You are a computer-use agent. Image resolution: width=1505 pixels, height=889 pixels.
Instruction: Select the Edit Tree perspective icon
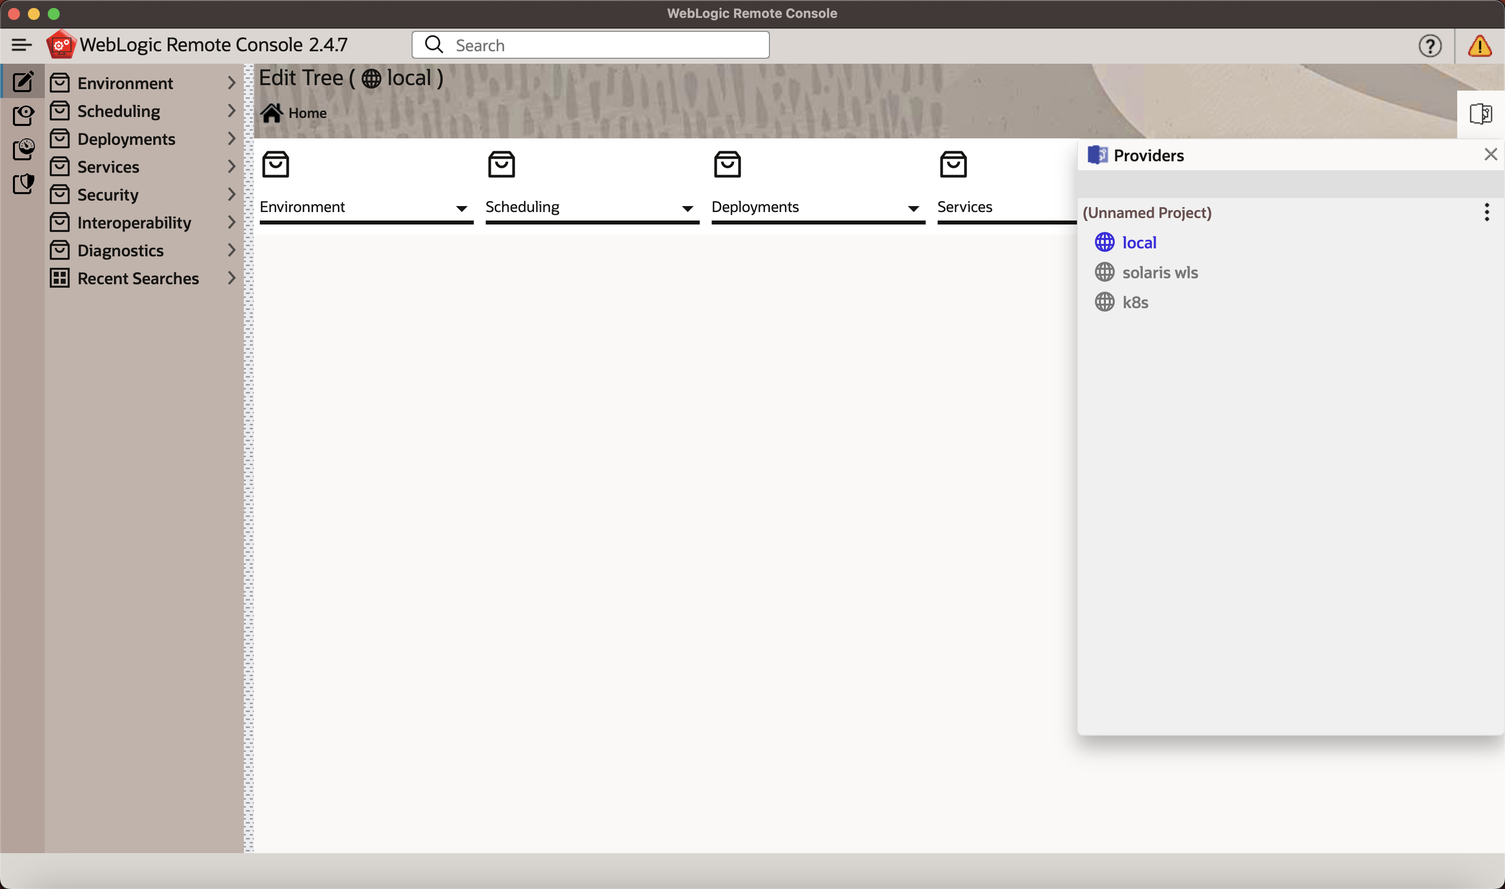[23, 82]
